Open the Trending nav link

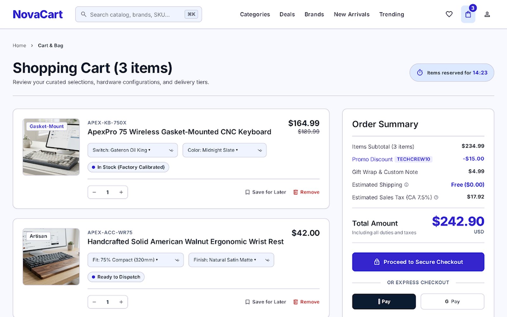point(392,14)
